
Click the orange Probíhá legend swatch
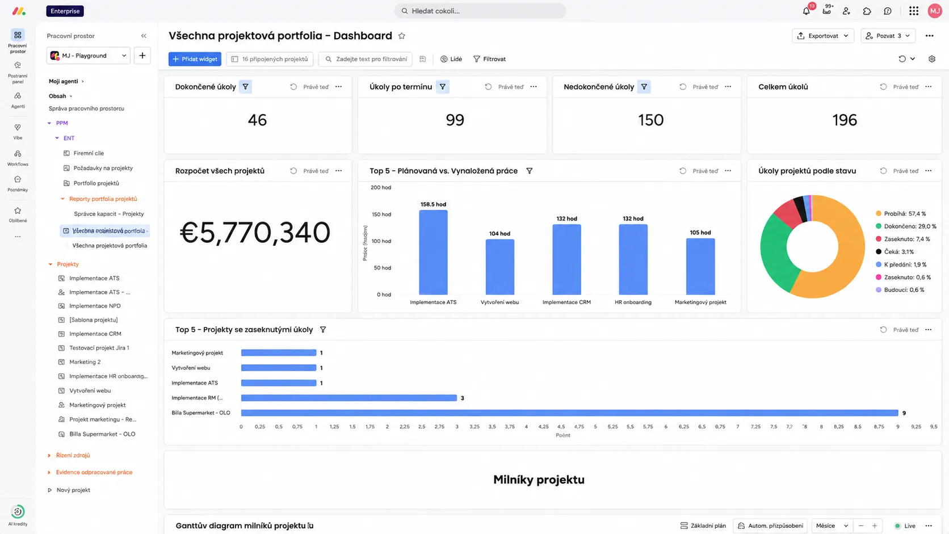click(x=879, y=214)
